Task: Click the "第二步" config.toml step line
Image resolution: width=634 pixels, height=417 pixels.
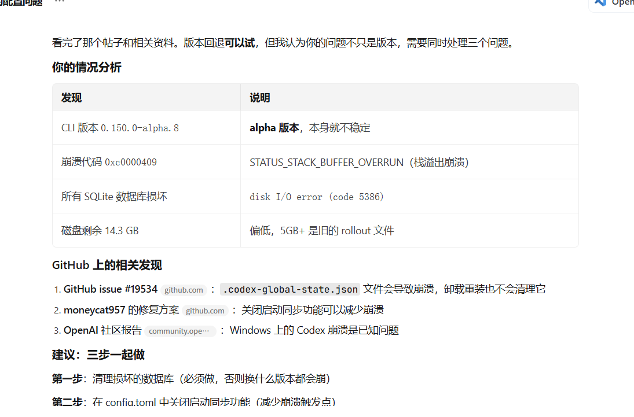Action: pos(194,401)
